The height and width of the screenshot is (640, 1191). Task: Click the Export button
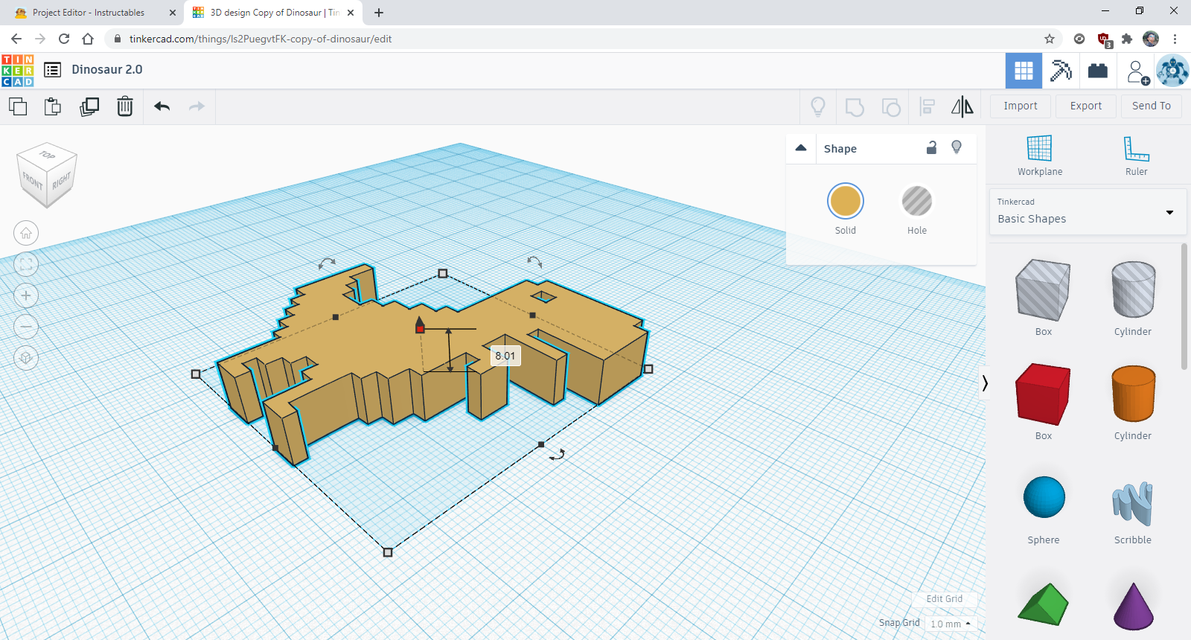tap(1086, 106)
